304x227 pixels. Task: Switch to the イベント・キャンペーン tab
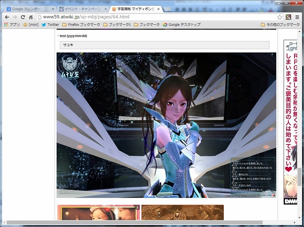coord(82,9)
